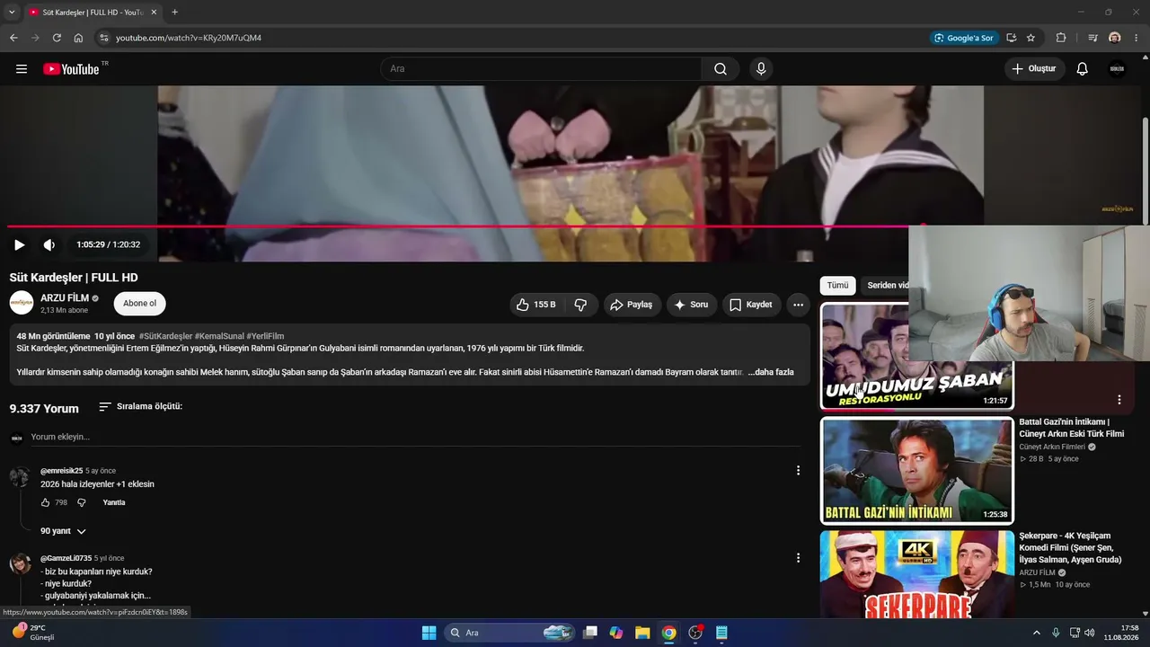This screenshot has height=647, width=1150.
Task: Open the browser home button
Action: (78, 38)
